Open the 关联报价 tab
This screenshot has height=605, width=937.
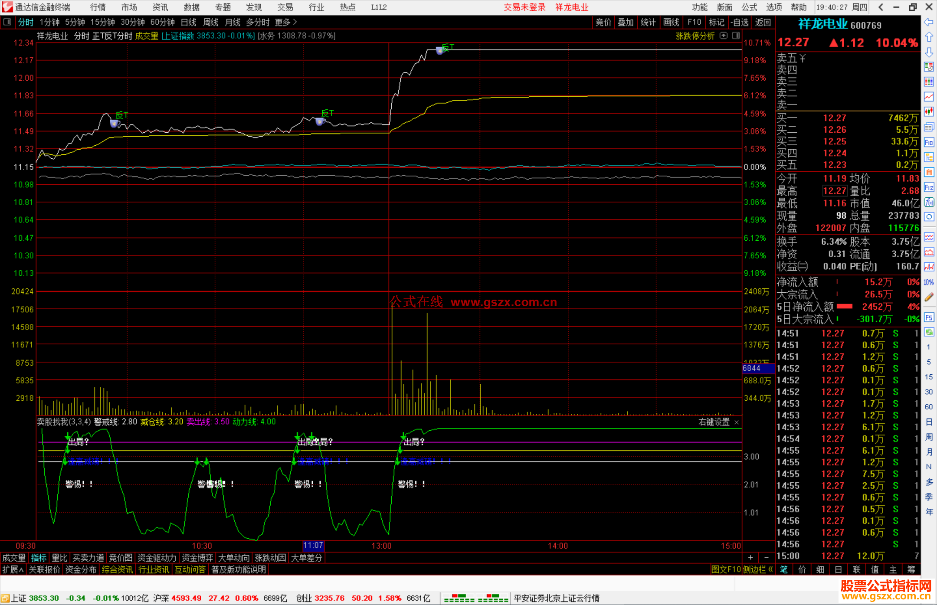click(x=45, y=569)
